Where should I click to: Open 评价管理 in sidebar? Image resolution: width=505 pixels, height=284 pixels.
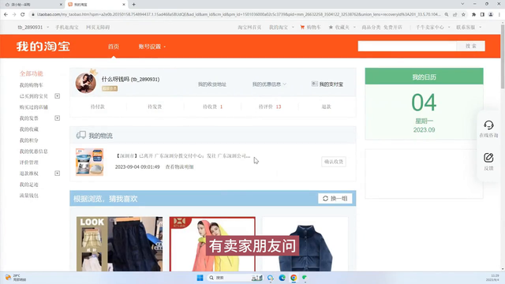click(29, 163)
